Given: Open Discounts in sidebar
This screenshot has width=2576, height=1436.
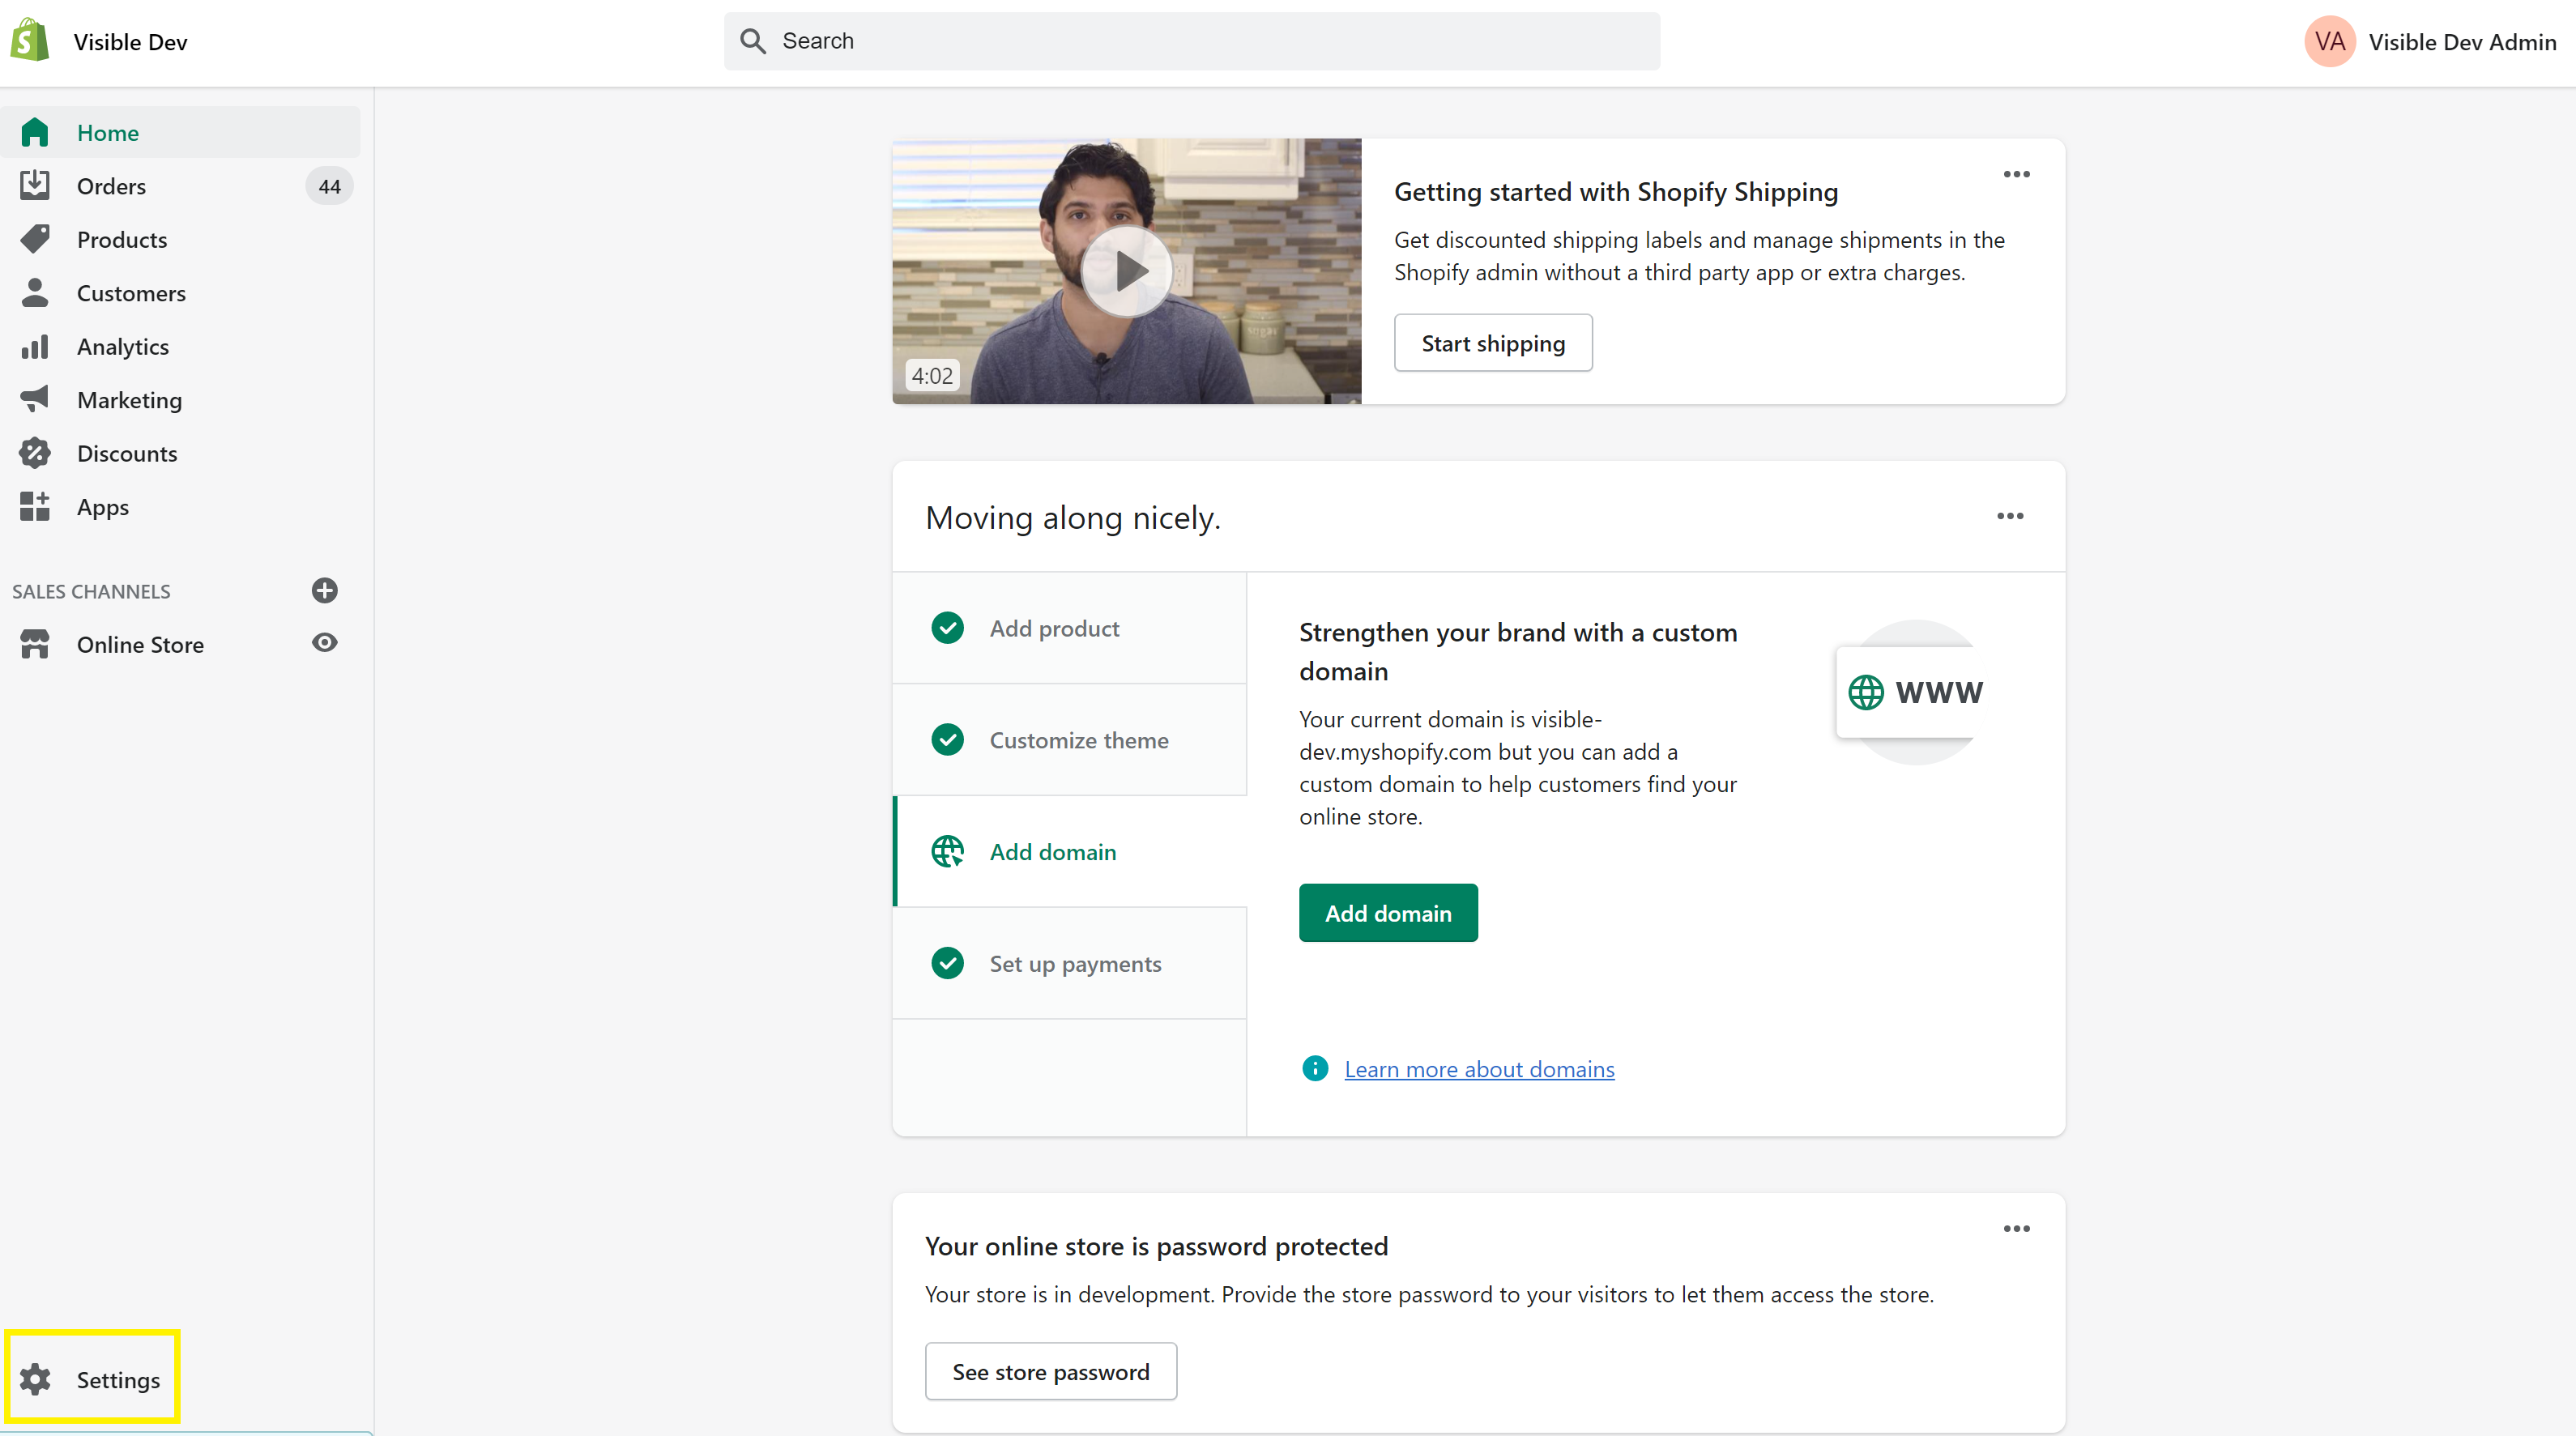Looking at the screenshot, I should [x=180, y=453].
